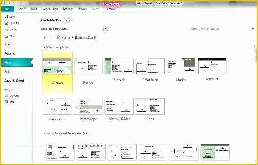Select Print in the backstage menu
Viewport: 258px width, 165px height.
coord(8,71)
